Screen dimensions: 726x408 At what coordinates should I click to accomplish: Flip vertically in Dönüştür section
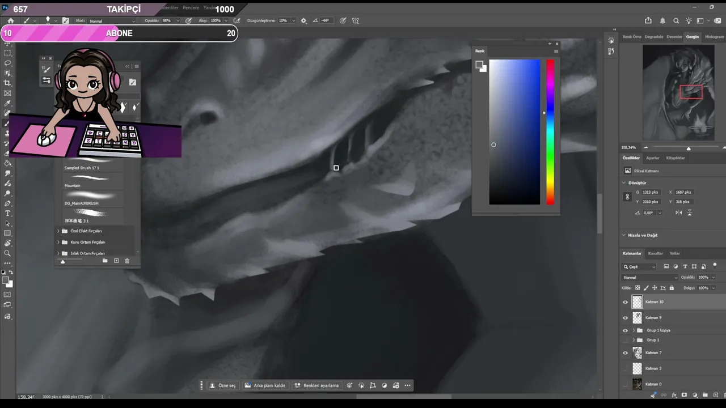click(690, 212)
